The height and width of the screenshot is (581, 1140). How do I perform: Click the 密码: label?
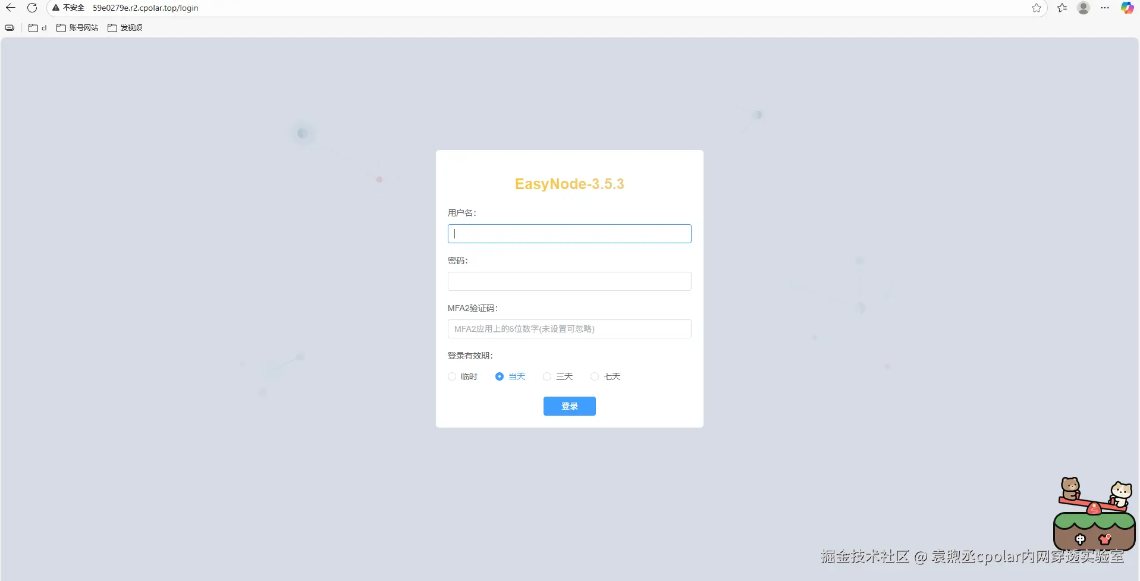[x=458, y=260]
